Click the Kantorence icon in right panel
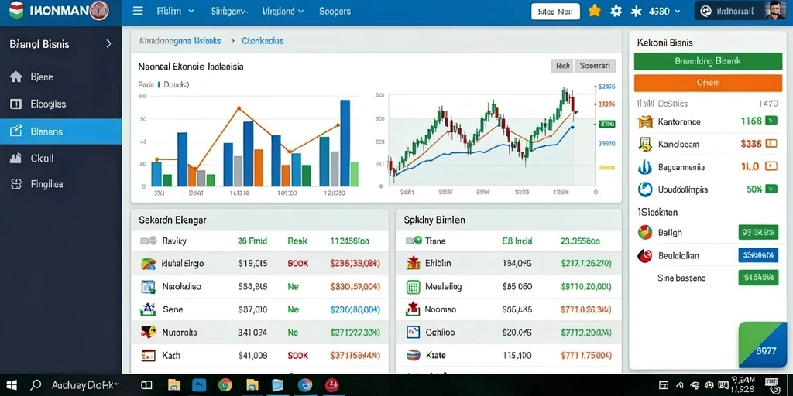 click(645, 121)
